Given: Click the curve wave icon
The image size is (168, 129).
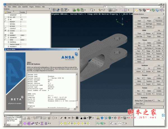Looking at the screenshot, I should [x=119, y=123].
